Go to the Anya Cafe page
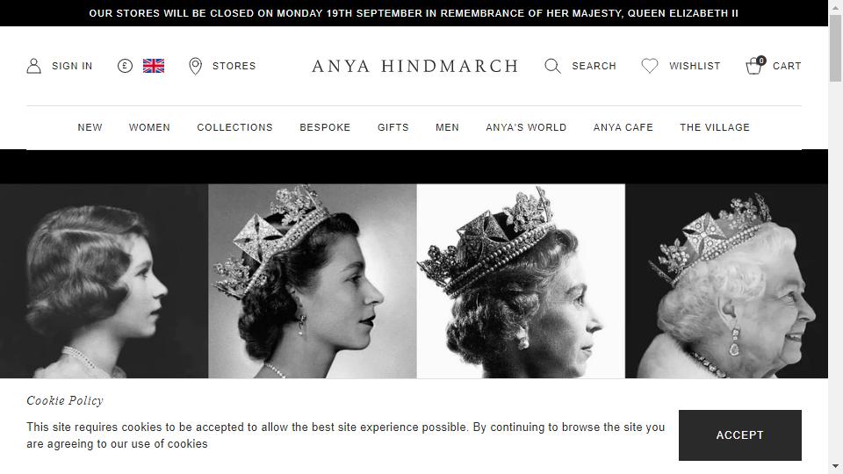Screen dimensions: 843x474 pyautogui.click(x=623, y=127)
